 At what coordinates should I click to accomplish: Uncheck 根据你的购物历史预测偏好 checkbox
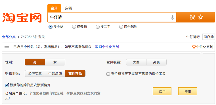7,85
